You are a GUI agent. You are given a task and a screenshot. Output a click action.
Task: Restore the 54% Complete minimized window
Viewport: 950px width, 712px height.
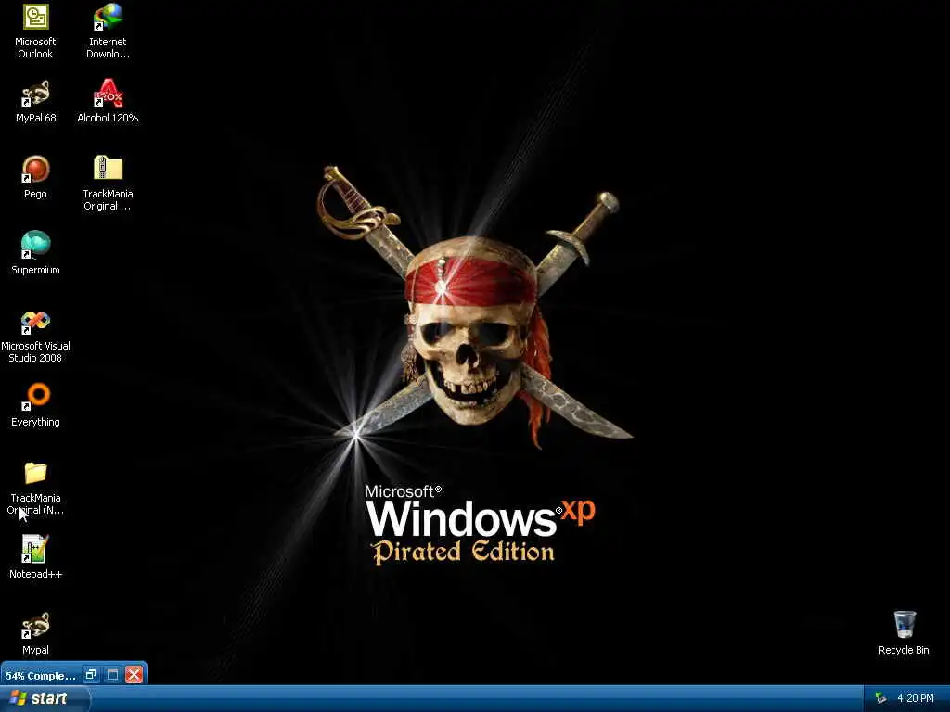[x=91, y=675]
